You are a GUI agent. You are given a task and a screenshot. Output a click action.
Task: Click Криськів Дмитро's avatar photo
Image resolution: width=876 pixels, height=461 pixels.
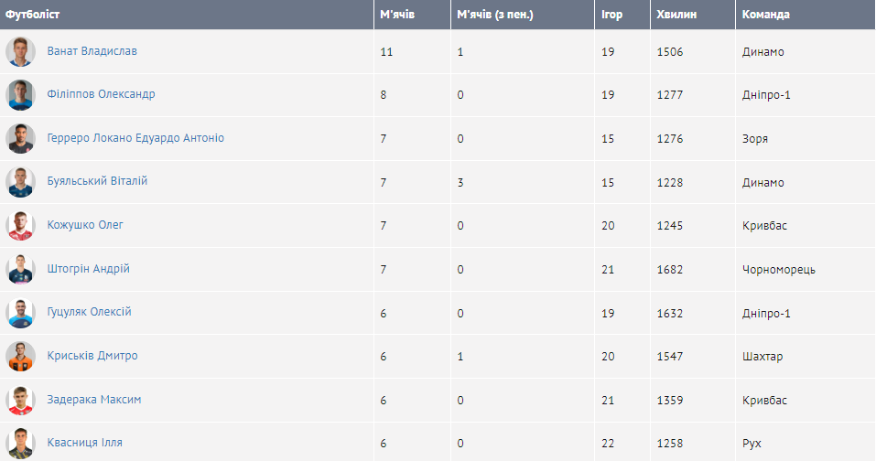[20, 357]
